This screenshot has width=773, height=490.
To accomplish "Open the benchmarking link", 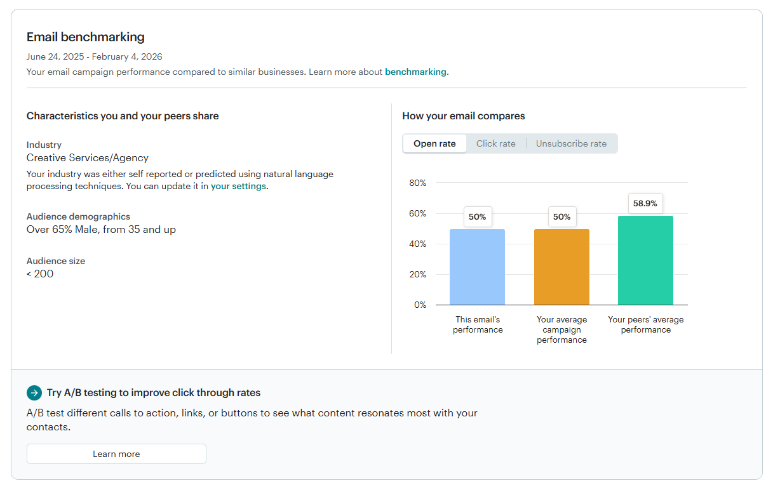I will tap(415, 72).
